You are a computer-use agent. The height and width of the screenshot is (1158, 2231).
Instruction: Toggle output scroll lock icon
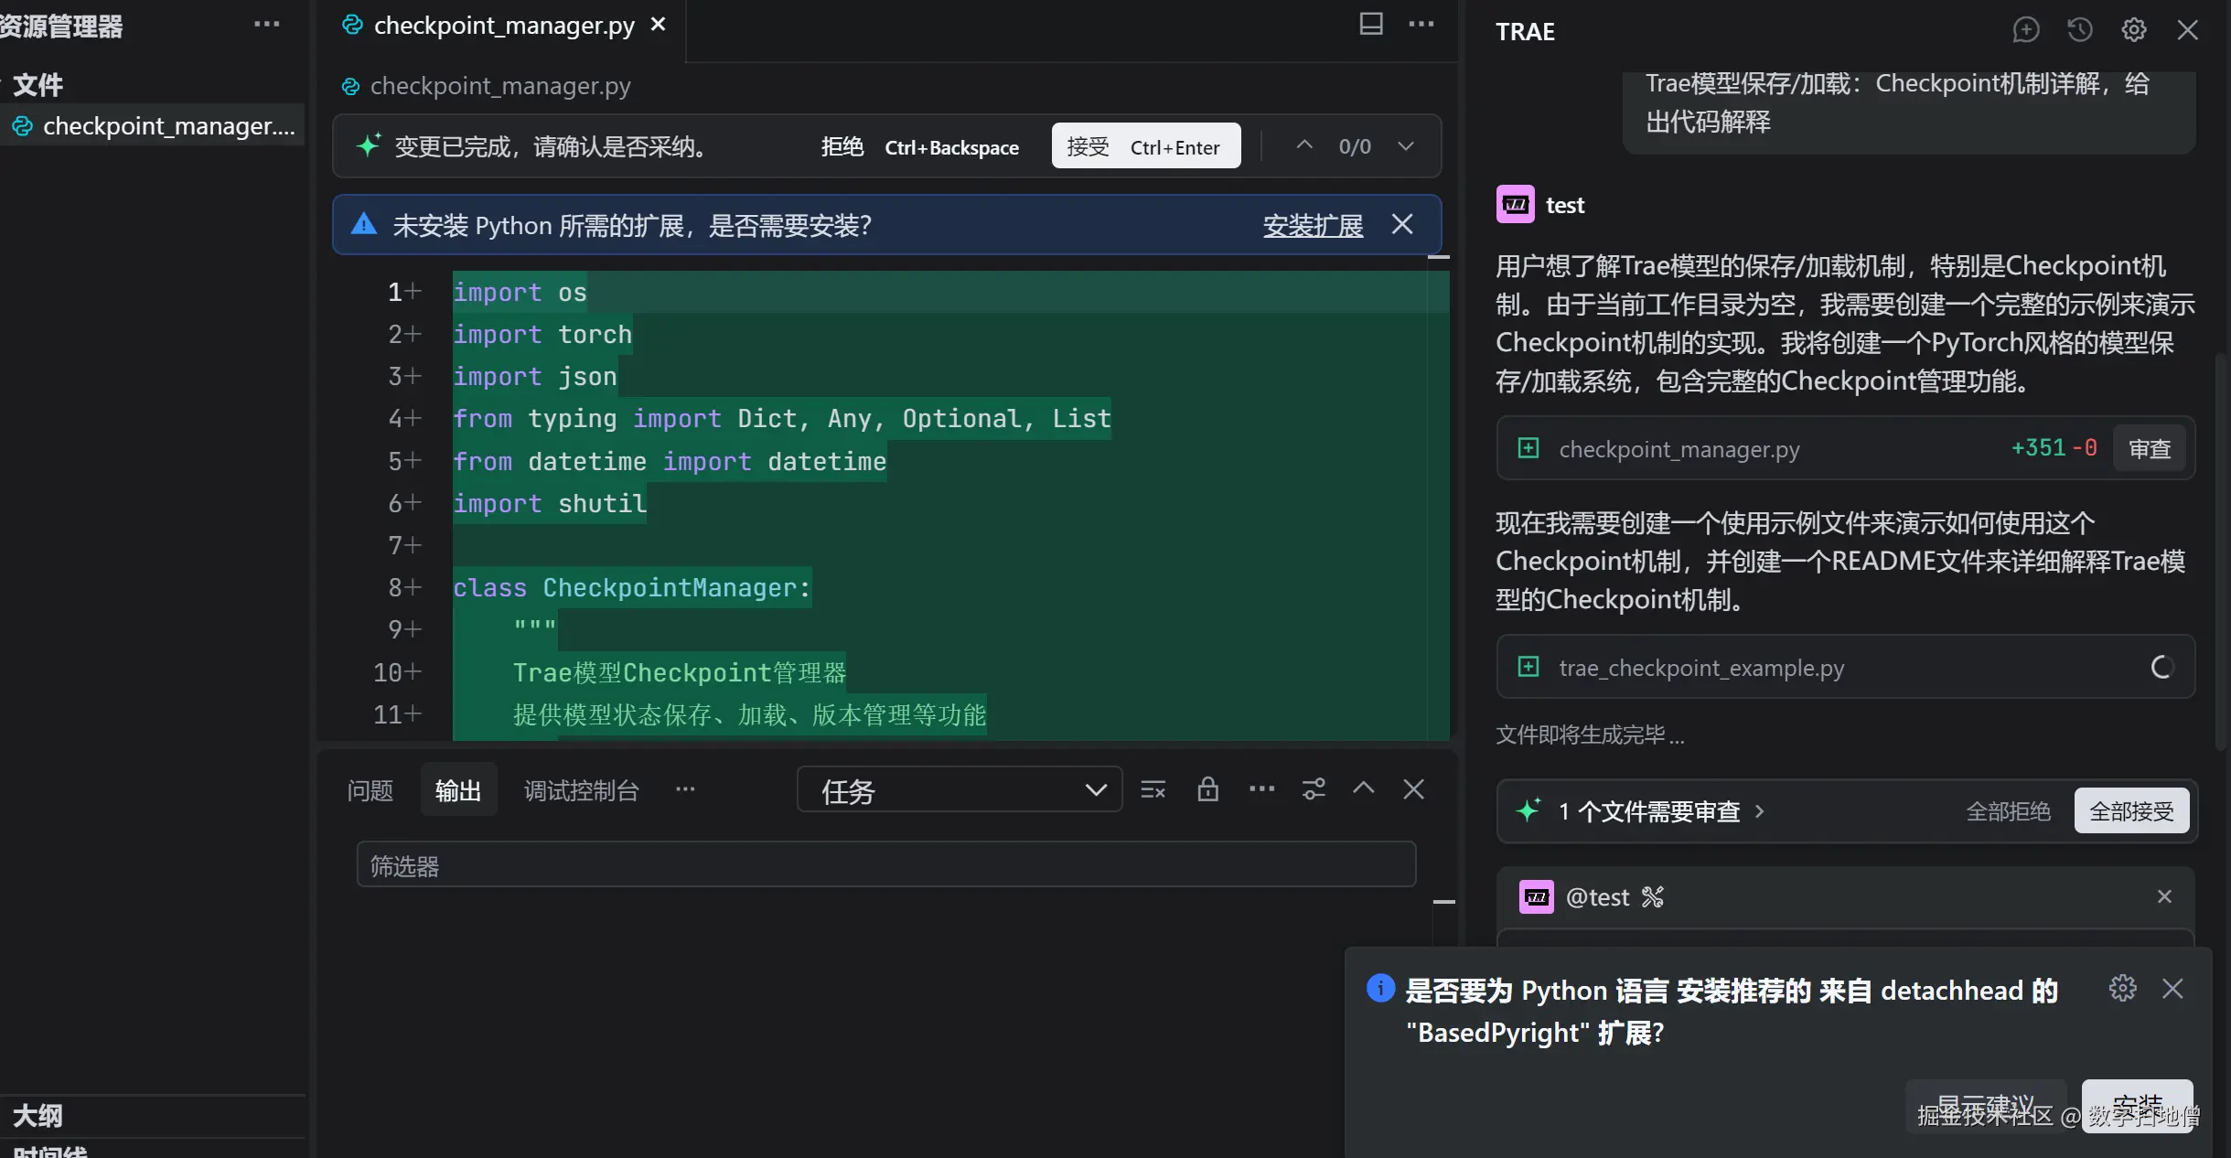click(x=1207, y=789)
